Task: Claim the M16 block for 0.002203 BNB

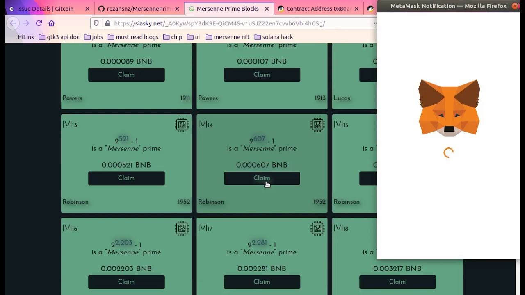Action: (x=126, y=282)
